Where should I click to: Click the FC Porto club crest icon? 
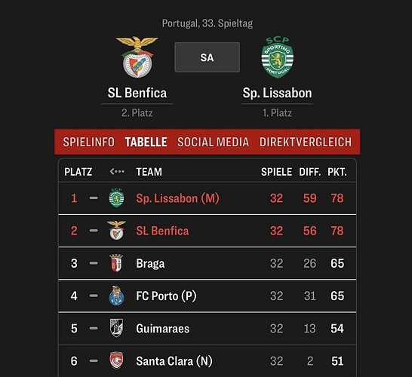tap(116, 296)
